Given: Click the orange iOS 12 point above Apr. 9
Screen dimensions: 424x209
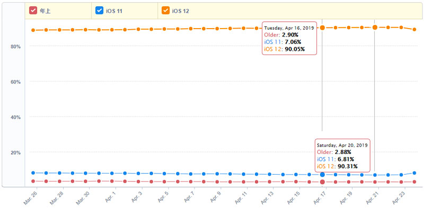Looking at the screenshot, I should click(x=217, y=29).
